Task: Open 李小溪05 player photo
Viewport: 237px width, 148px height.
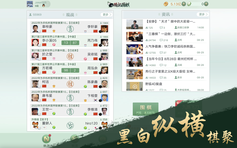Action: tap(35, 42)
